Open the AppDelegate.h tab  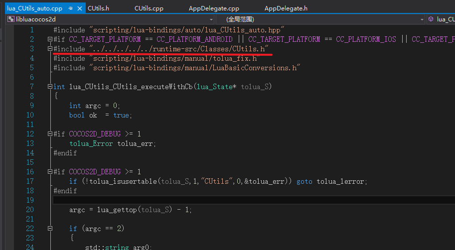[x=286, y=8]
